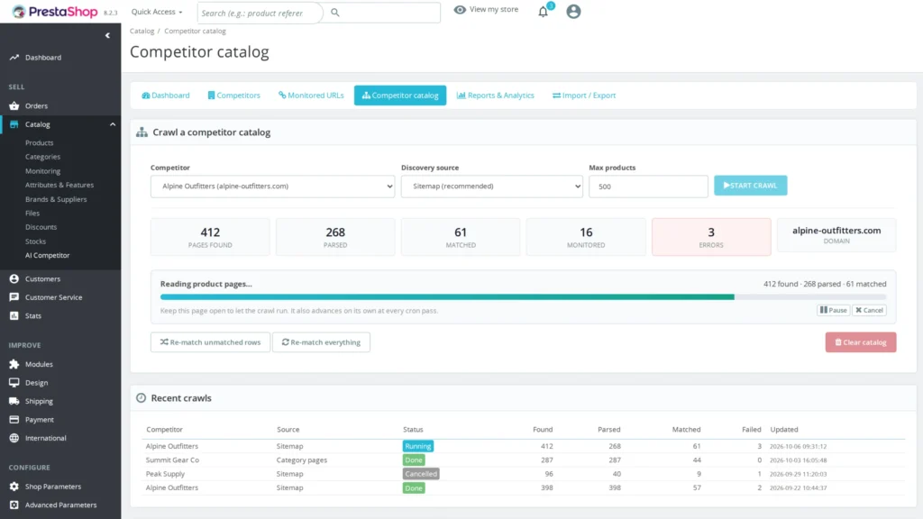Screen dimensions: 923x519
Task: Click the View my store eye icon
Action: 460,9
